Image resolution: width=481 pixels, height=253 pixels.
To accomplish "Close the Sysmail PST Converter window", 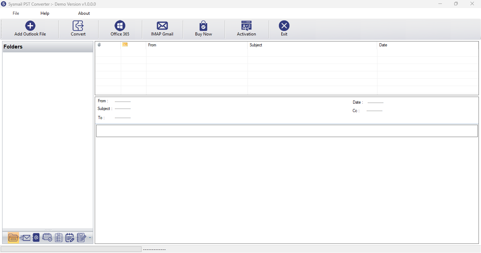I will (x=472, y=4).
